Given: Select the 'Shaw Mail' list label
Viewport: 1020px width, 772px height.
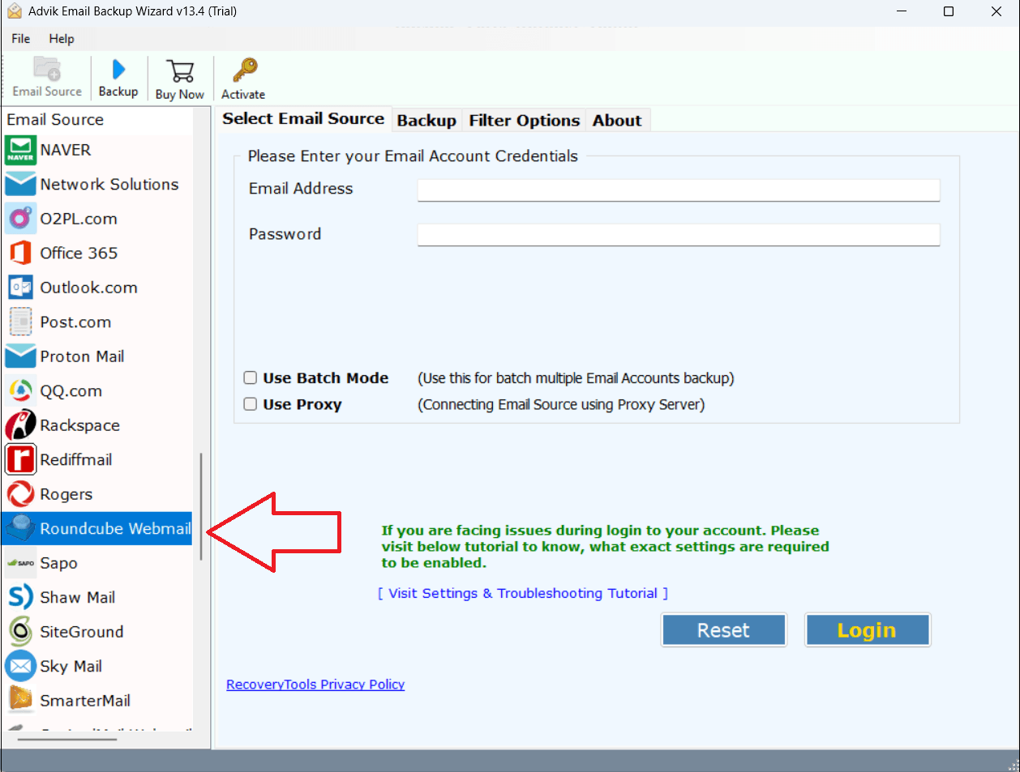Looking at the screenshot, I should tap(78, 598).
